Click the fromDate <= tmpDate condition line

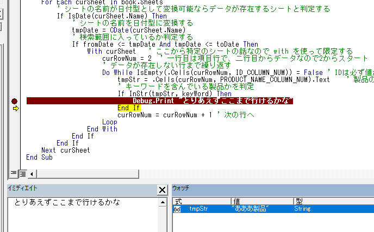click(x=165, y=45)
